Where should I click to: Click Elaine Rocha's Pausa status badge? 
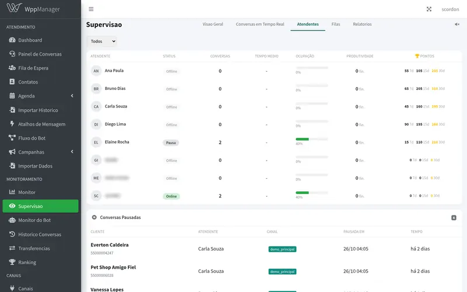coord(170,142)
